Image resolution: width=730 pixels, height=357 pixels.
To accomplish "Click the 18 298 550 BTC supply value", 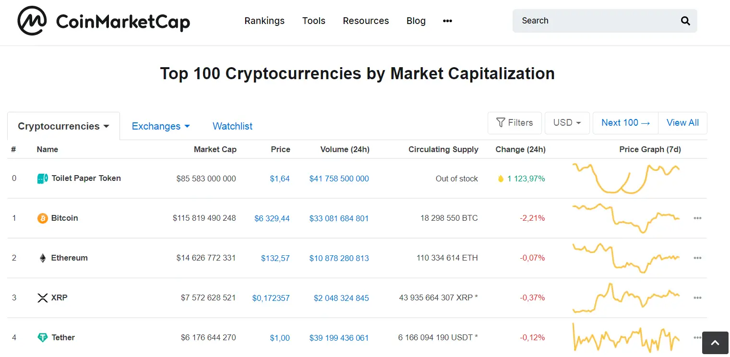I will click(x=449, y=218).
